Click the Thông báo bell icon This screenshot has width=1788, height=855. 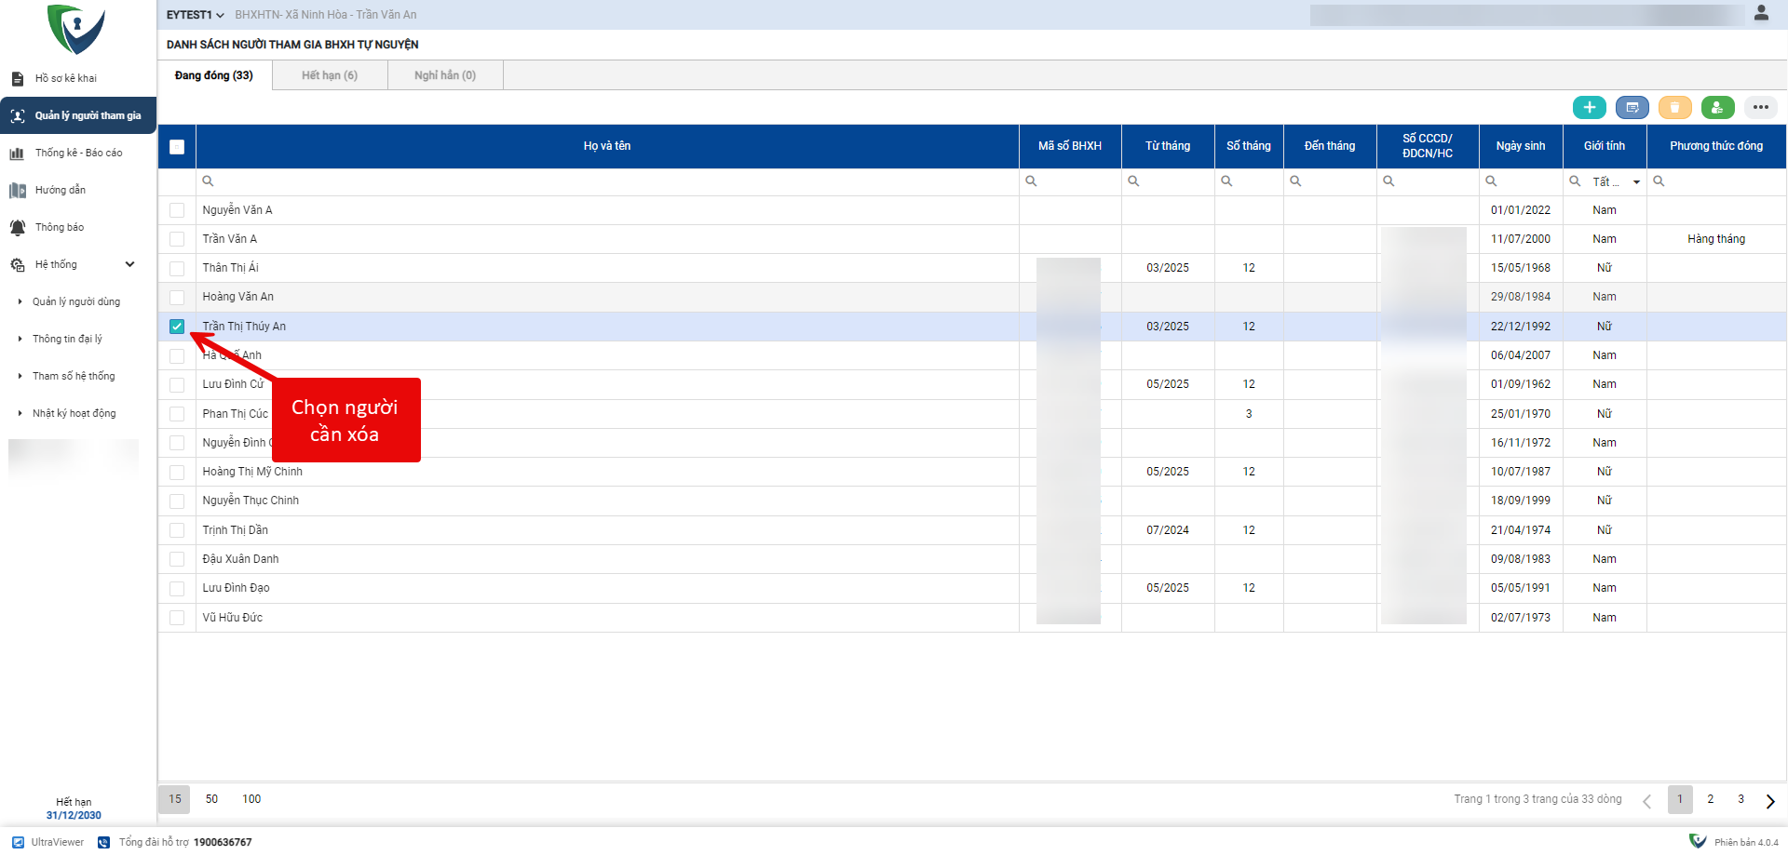pos(18,228)
